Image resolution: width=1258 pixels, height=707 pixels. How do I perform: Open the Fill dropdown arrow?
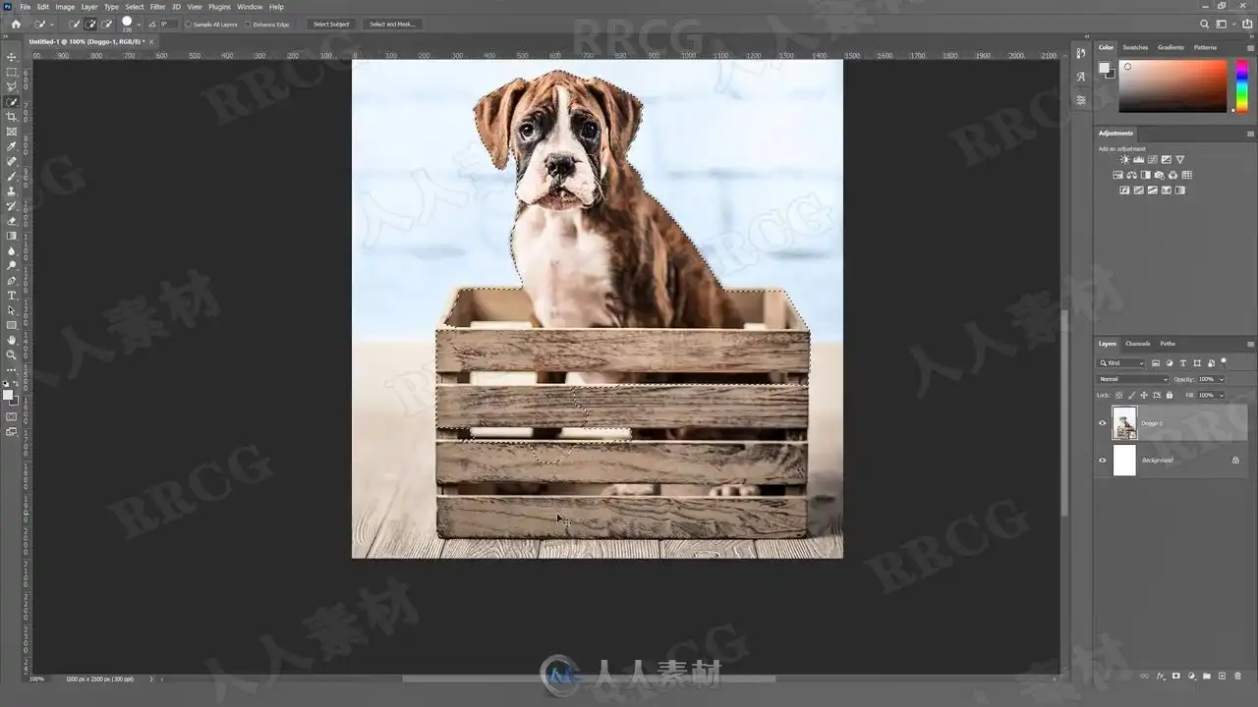coord(1222,395)
